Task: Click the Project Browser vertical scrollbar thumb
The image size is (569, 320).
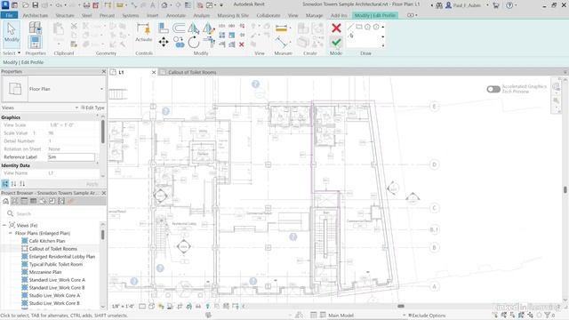Action: (x=103, y=235)
